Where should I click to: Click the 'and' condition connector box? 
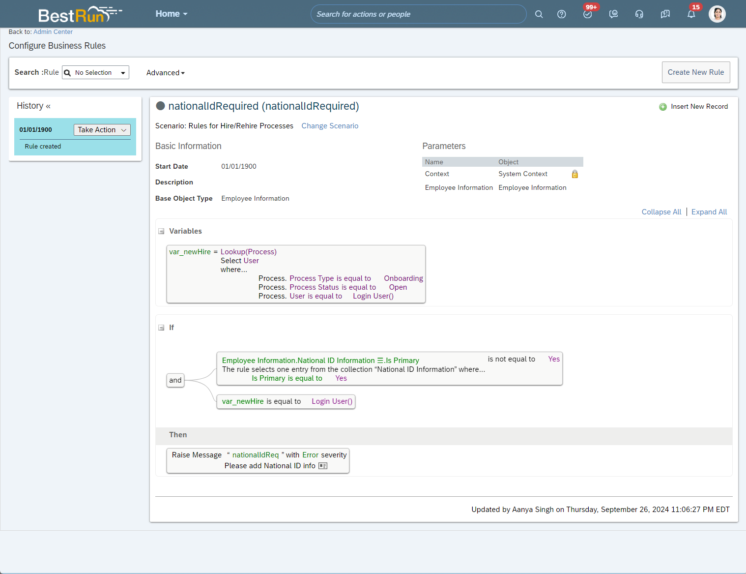pos(175,380)
